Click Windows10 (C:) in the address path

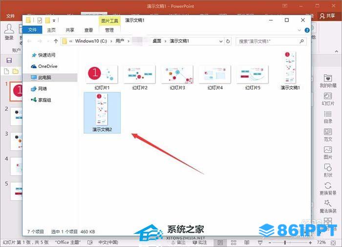click(91, 41)
